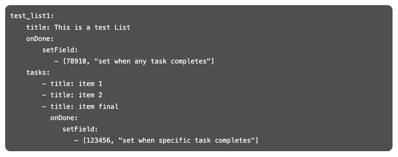Click the dash before 'title: item 2'

[x=44, y=95]
